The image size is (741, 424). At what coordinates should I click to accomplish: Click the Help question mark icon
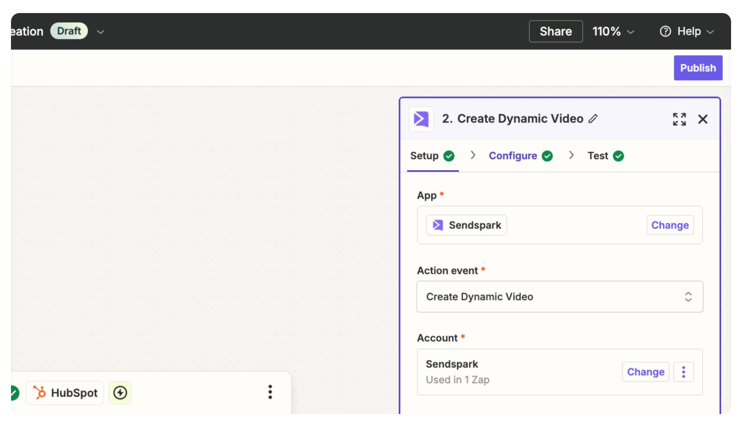click(666, 31)
